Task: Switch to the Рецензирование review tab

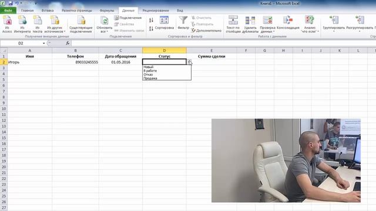Action: (156, 11)
